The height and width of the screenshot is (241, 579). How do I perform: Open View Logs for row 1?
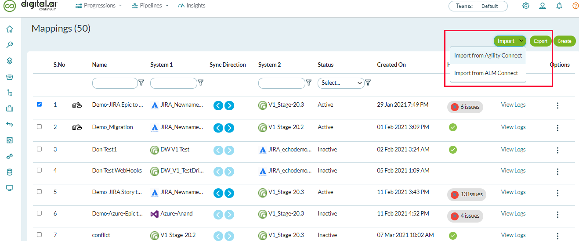tap(513, 104)
